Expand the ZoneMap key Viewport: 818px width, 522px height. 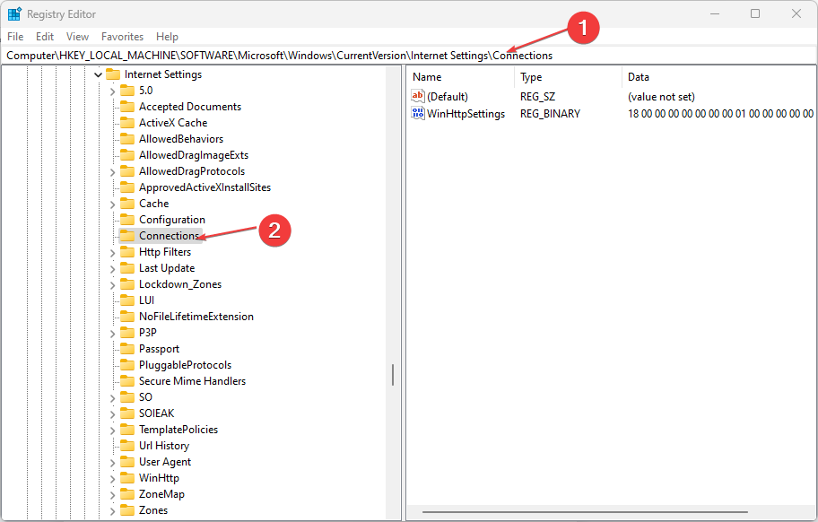click(x=113, y=495)
